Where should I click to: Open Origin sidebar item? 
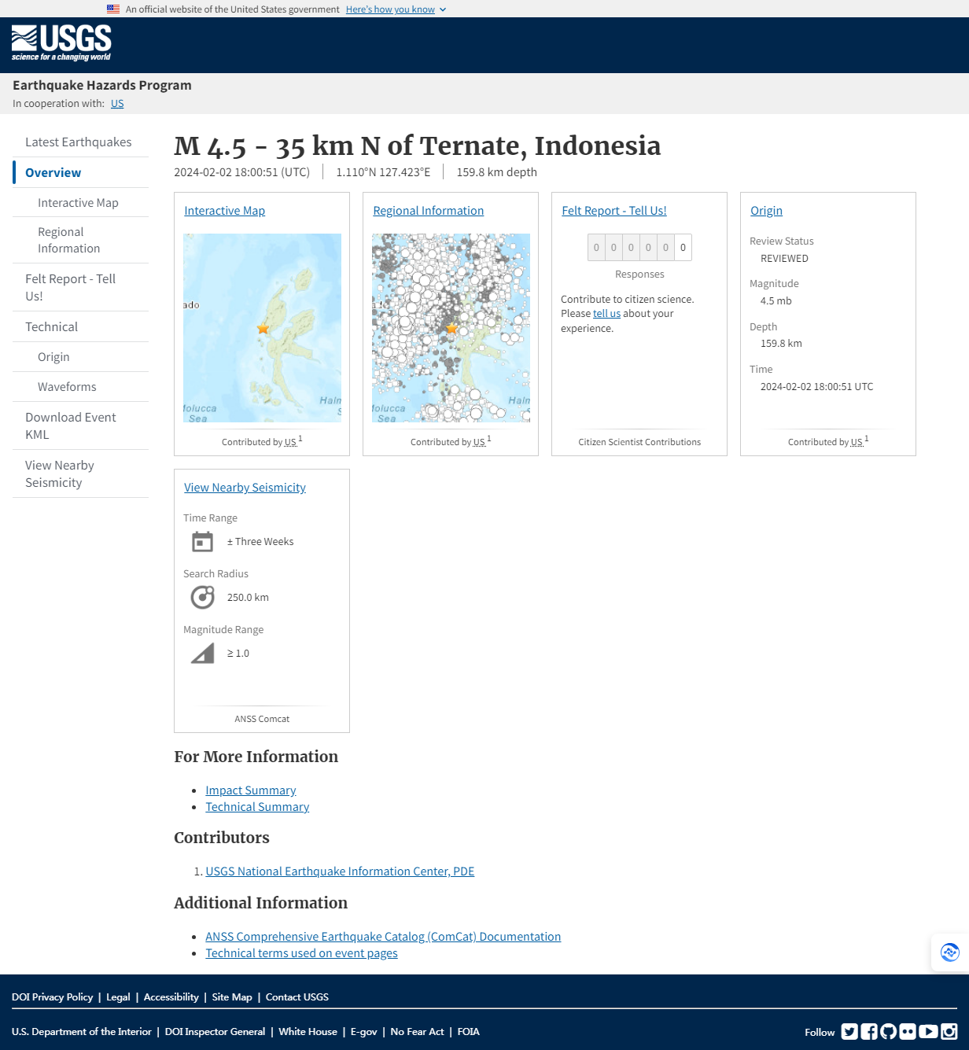pyautogui.click(x=80, y=357)
